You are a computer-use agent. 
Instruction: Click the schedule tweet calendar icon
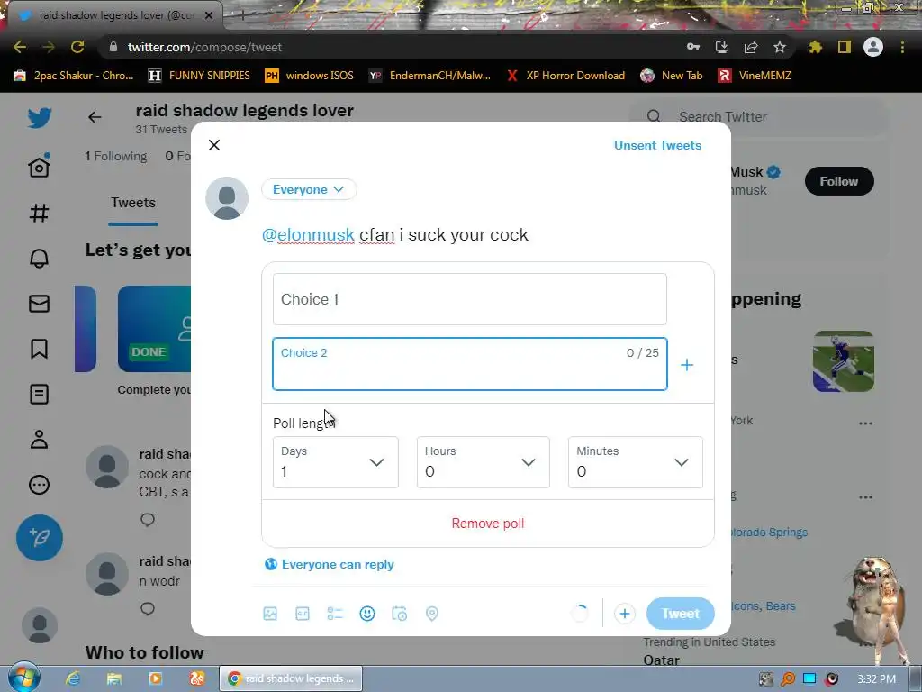tap(399, 614)
